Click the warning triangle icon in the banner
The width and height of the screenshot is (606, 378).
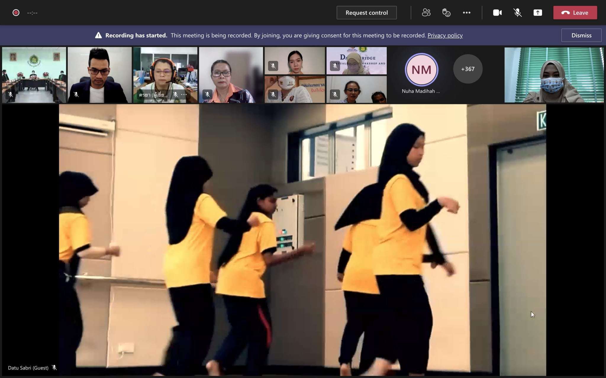pyautogui.click(x=98, y=35)
